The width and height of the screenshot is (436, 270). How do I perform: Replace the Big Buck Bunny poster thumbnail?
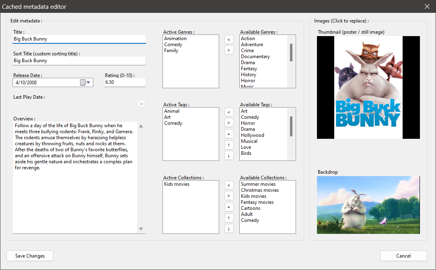368,87
